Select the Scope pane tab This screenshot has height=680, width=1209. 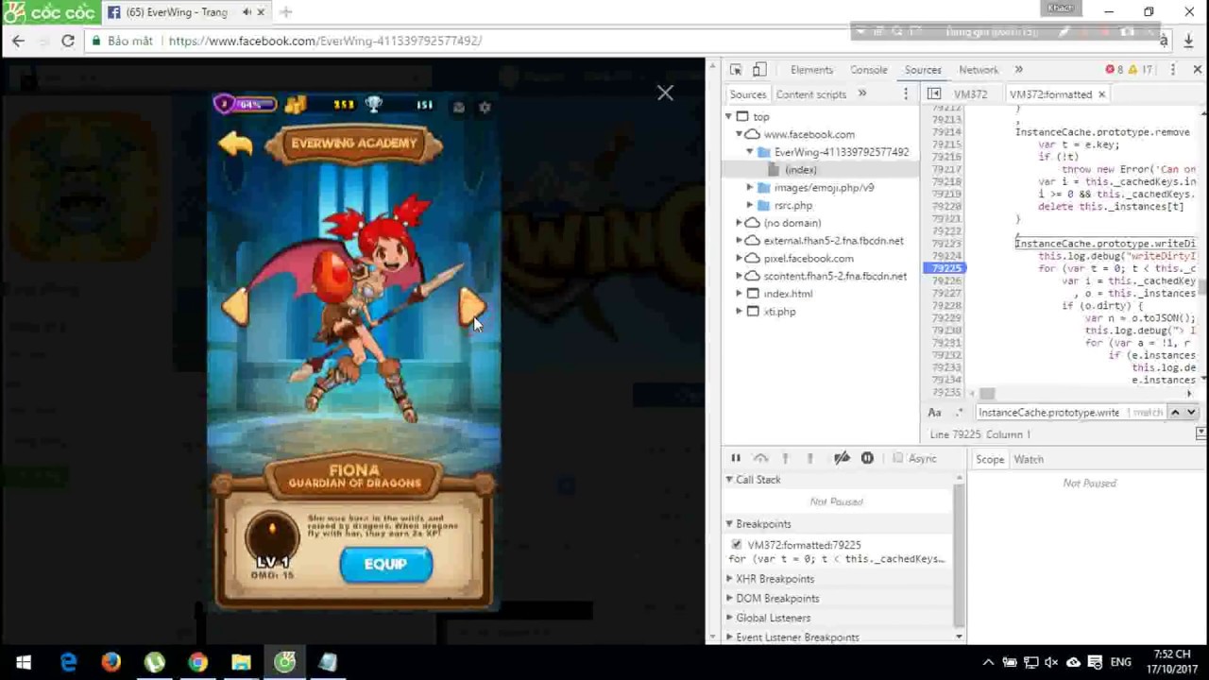[990, 459]
